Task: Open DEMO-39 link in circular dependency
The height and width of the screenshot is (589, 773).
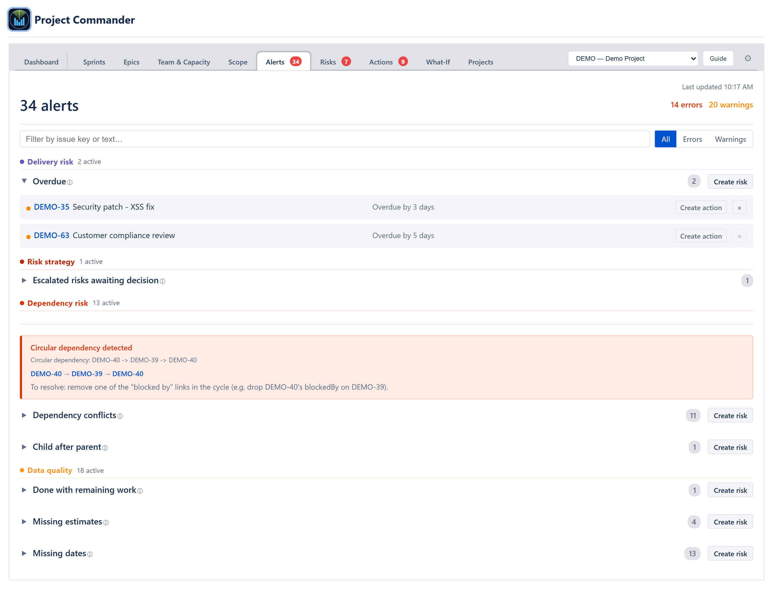Action: coord(87,374)
